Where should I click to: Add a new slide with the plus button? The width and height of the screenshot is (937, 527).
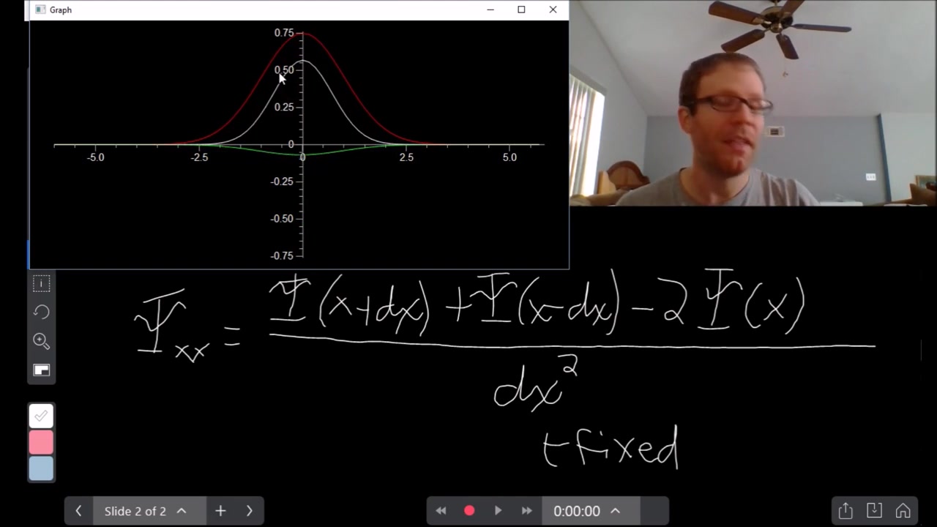220,510
